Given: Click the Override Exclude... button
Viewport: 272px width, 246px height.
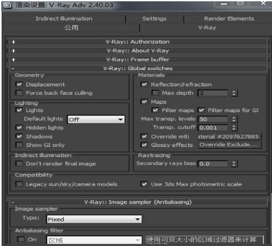Looking at the screenshot, I should click(229, 145).
